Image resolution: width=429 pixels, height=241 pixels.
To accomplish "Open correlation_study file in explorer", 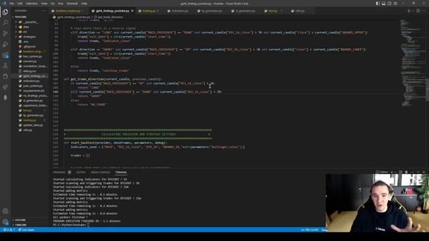I will (35, 66).
